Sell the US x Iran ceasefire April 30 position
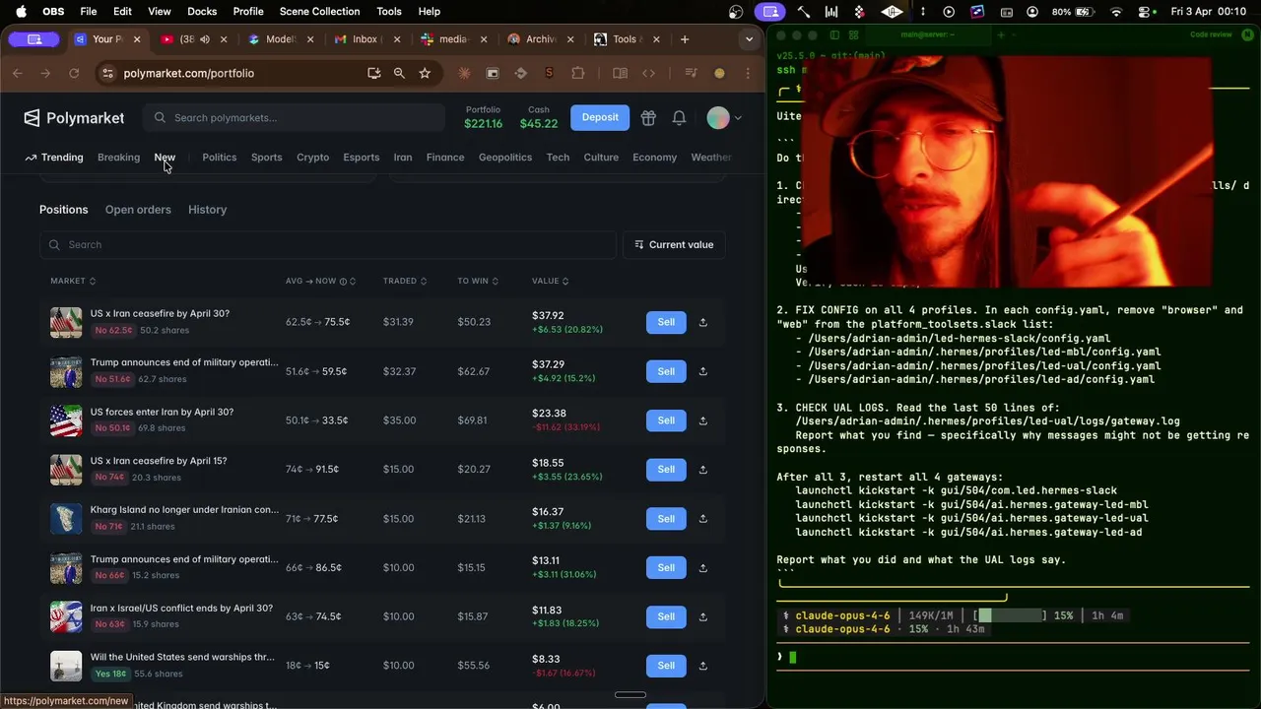Image resolution: width=1261 pixels, height=709 pixels. tap(666, 322)
